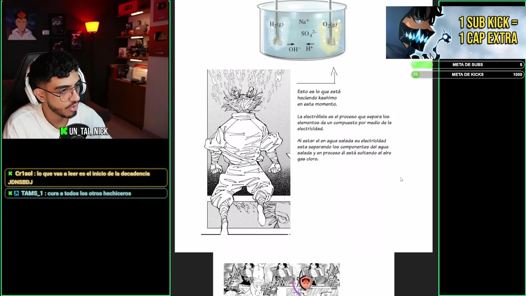Click the red emblem icon on bottom strip
Viewport: 526px width, 296px height.
pyautogui.click(x=305, y=282)
